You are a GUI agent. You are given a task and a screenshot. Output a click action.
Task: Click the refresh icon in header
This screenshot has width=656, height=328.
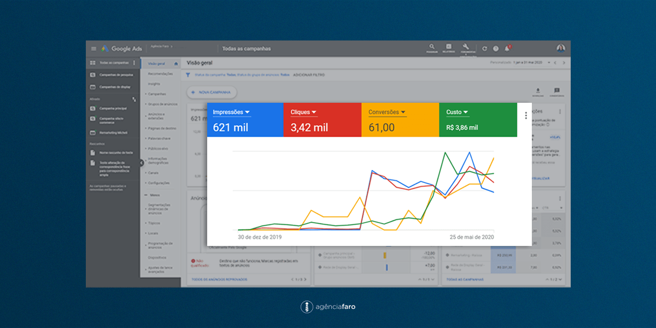click(x=485, y=49)
